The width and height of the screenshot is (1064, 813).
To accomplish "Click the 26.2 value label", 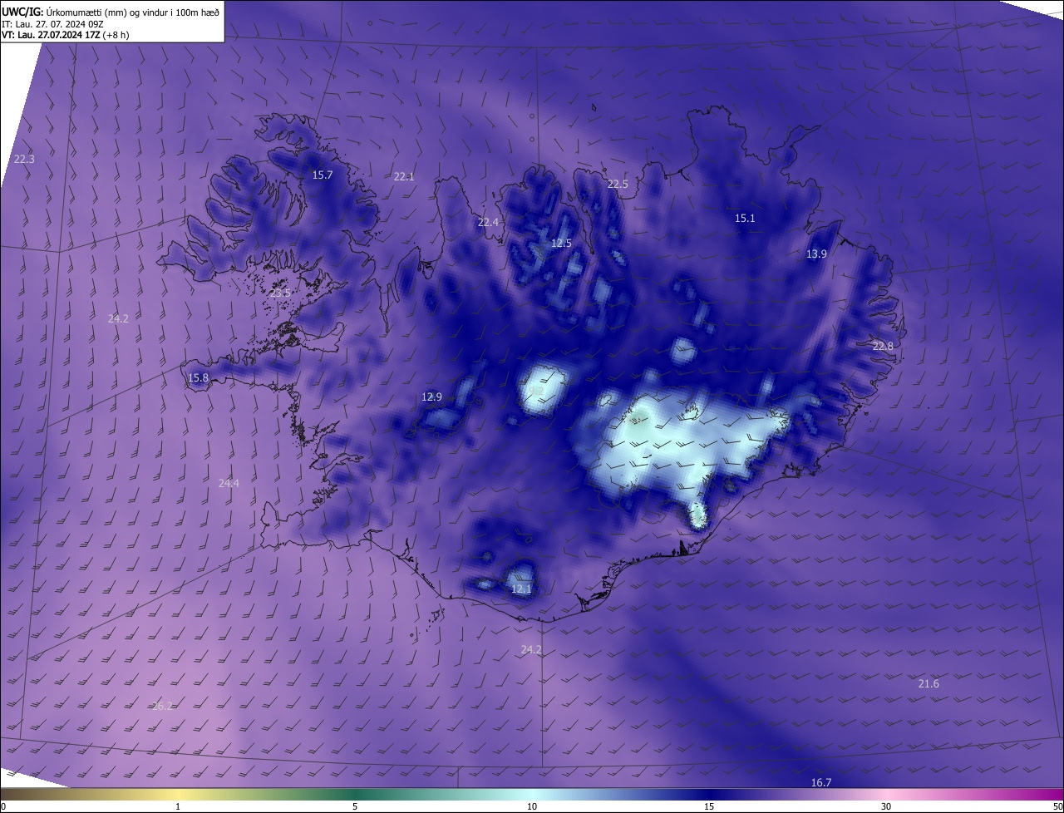I will pos(162,706).
